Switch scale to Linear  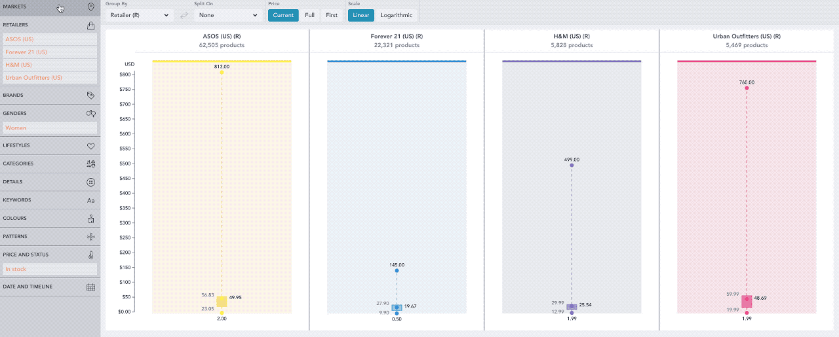pyautogui.click(x=361, y=15)
